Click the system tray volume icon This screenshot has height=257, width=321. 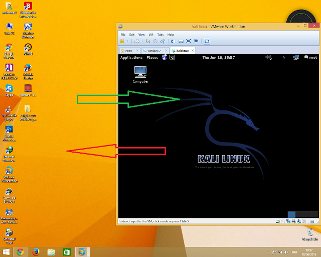286,252
